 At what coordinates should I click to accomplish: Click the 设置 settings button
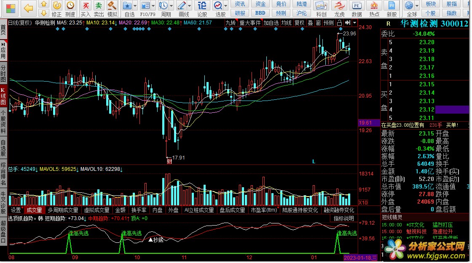16,210
